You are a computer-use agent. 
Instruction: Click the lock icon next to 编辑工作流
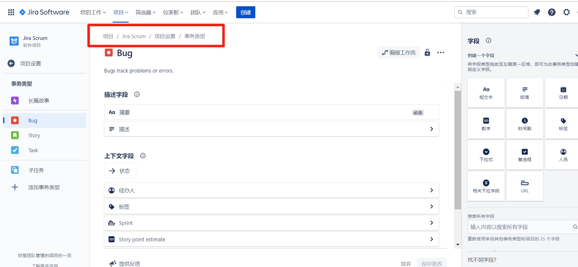[x=427, y=52]
